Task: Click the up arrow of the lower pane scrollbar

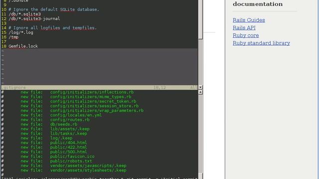Action: [200, 92]
